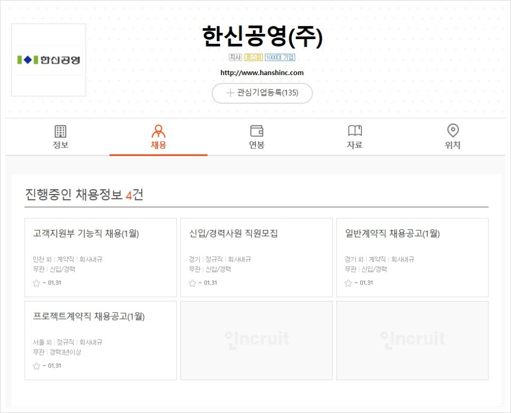511x413 pixels.
Task: Bookmark star for 프로젝트계약직 채용공고 posting
Action: [x=36, y=366]
